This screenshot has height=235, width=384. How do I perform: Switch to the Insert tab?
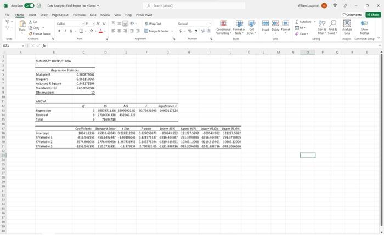coord(32,15)
